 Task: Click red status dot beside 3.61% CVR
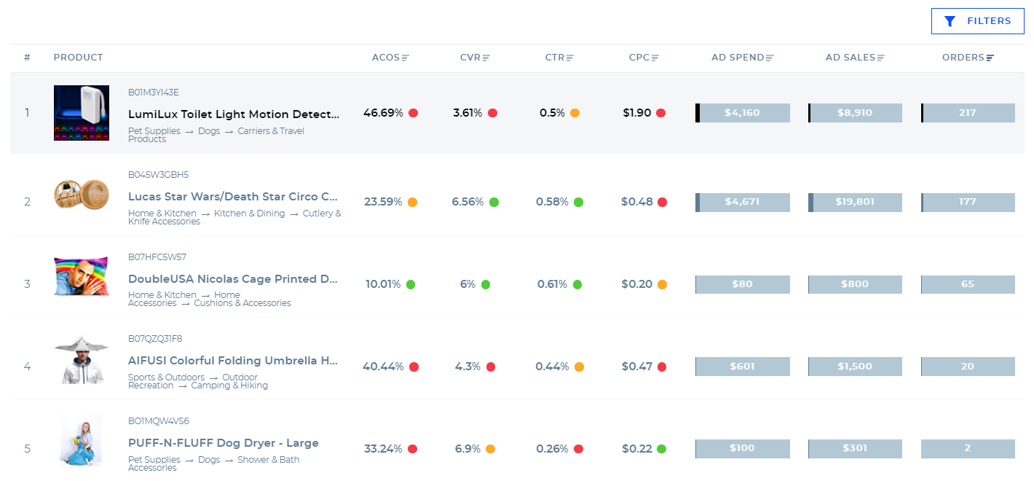point(492,113)
